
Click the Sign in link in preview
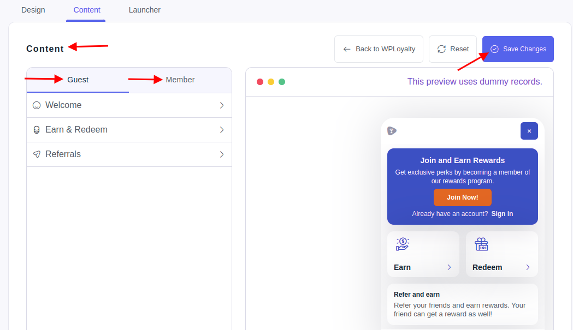point(501,213)
